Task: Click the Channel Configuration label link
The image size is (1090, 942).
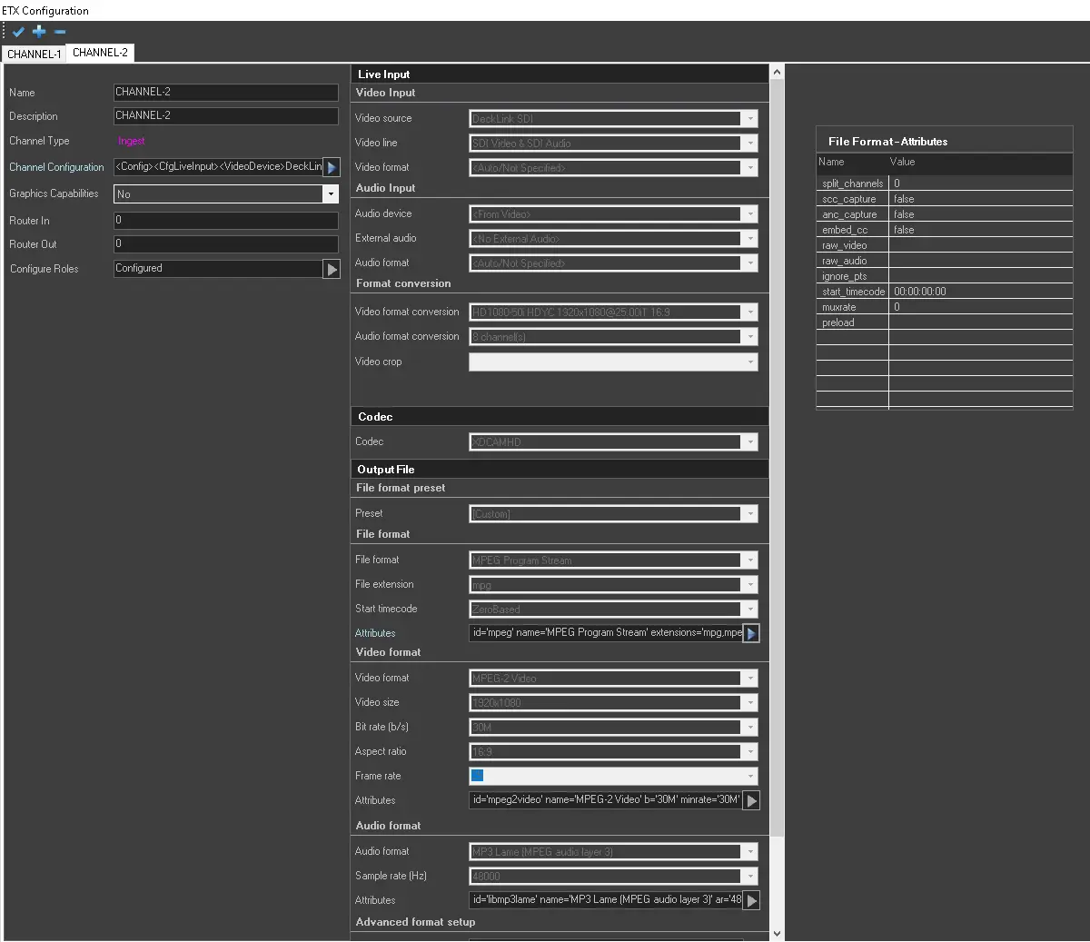Action: tap(56, 167)
